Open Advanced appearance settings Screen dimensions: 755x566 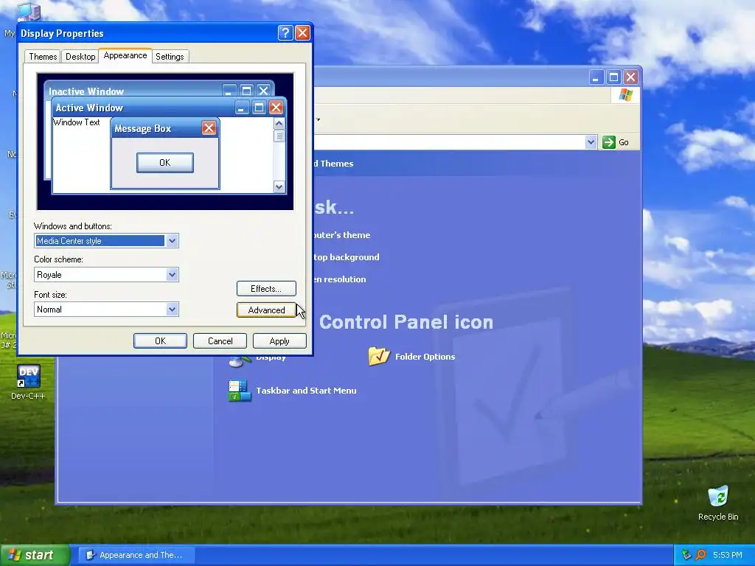point(266,310)
